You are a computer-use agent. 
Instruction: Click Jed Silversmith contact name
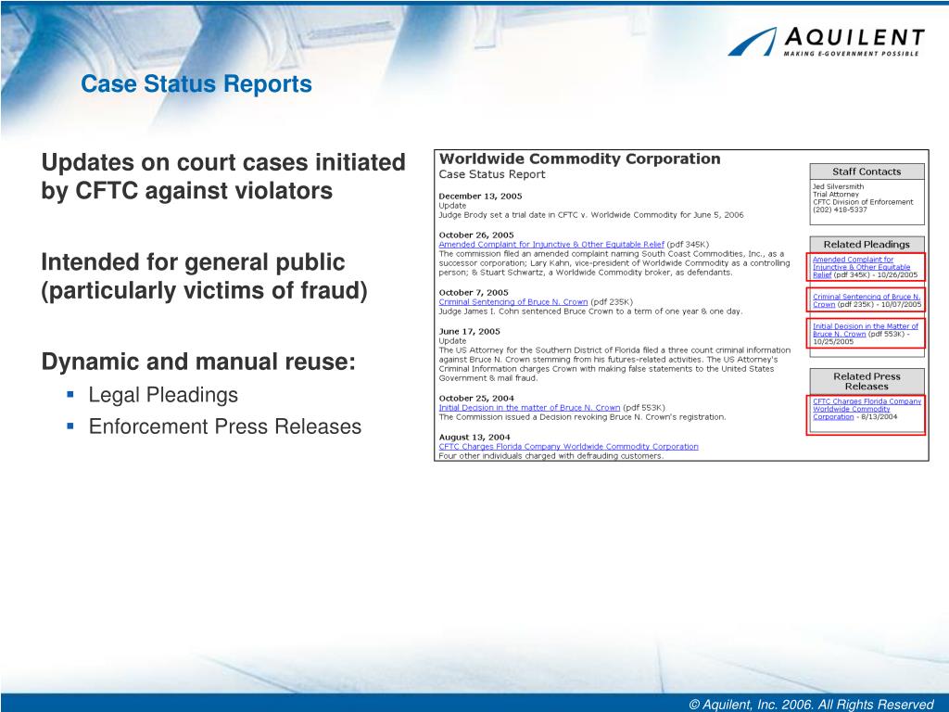[x=838, y=186]
